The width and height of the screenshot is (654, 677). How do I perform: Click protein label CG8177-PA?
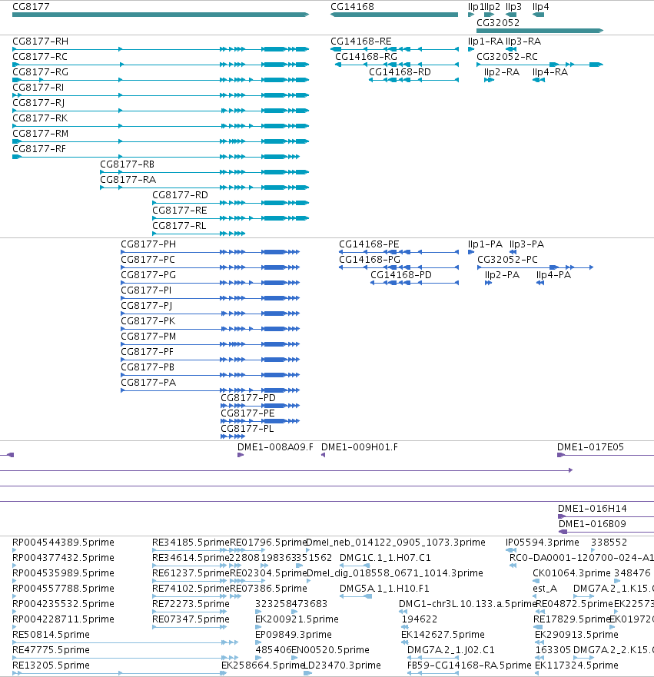(x=148, y=383)
